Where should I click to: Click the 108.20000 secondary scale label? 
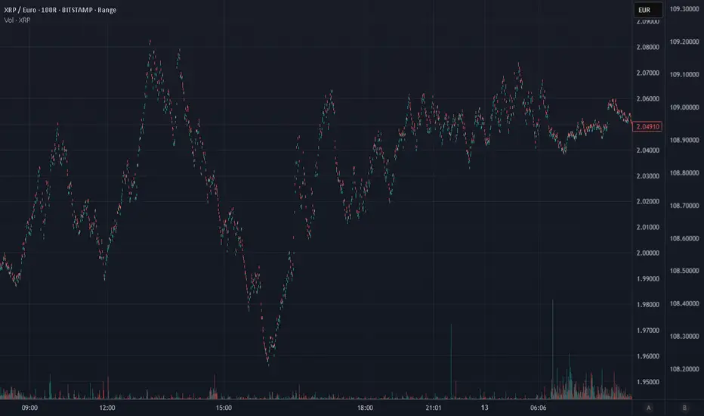click(x=684, y=369)
